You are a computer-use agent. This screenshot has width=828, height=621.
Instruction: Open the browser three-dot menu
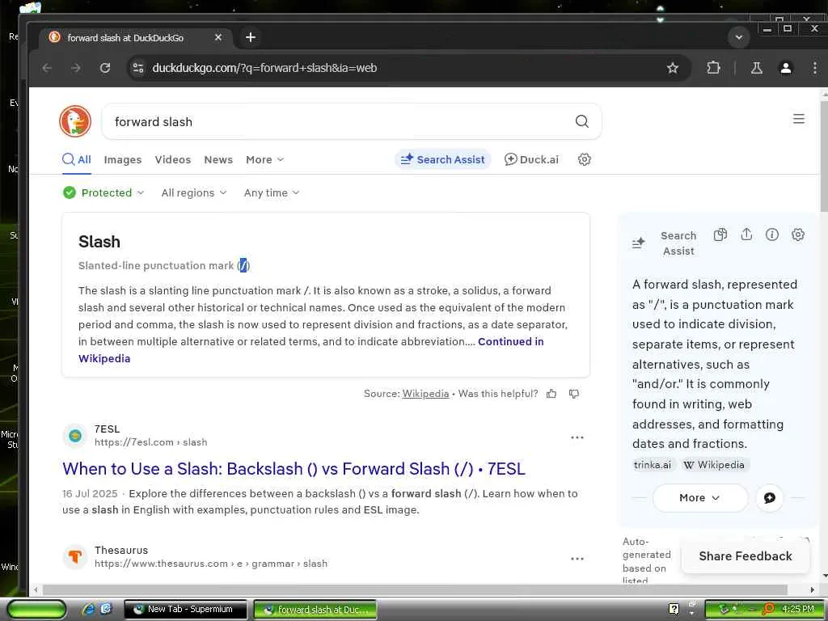(815, 68)
